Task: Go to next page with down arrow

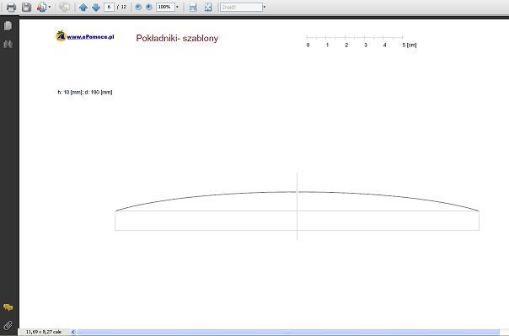Action: (96, 7)
